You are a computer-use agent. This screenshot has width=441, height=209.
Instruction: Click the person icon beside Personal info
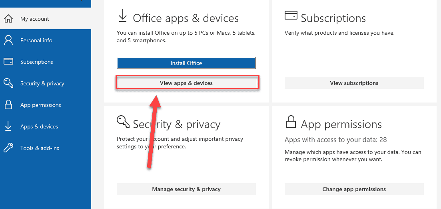(8, 40)
